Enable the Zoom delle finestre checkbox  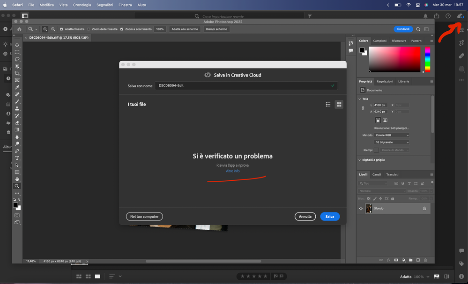(89, 29)
